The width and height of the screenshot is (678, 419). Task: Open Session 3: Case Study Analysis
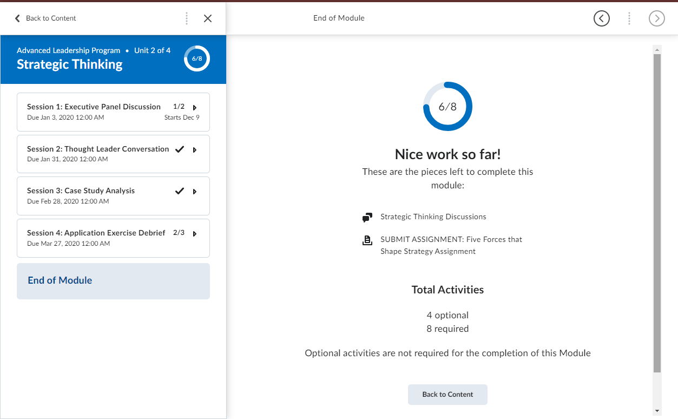[81, 191]
